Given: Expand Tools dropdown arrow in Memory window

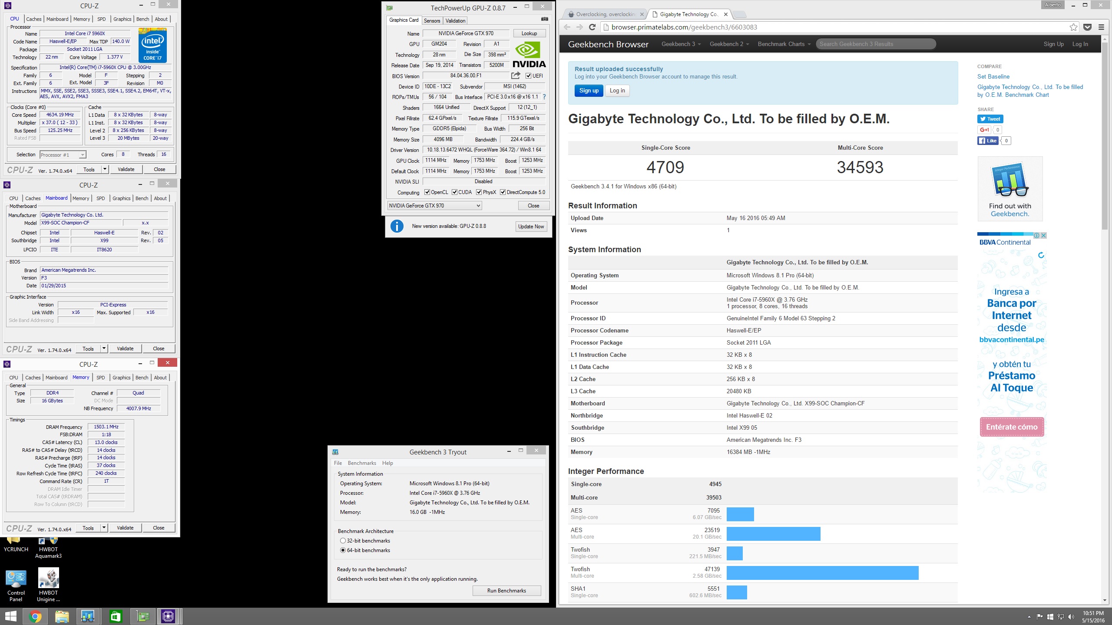Looking at the screenshot, I should click(x=104, y=528).
